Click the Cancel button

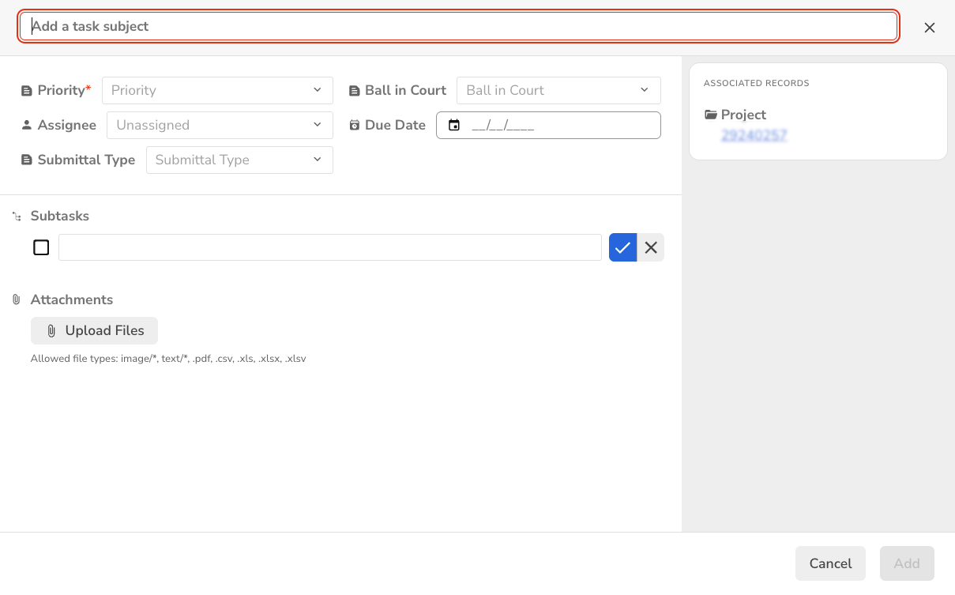tap(830, 563)
